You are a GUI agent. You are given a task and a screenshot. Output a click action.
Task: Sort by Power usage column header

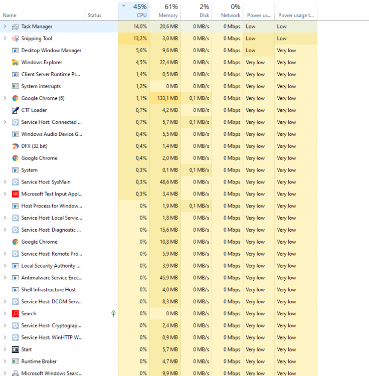point(259,11)
